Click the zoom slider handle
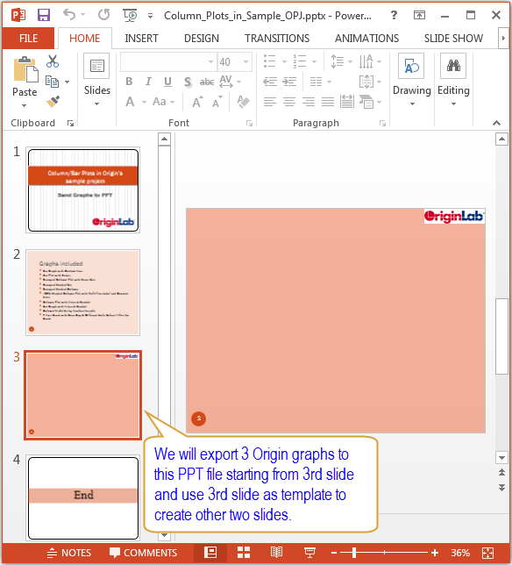Viewport: 512px width, 565px height. [354, 553]
